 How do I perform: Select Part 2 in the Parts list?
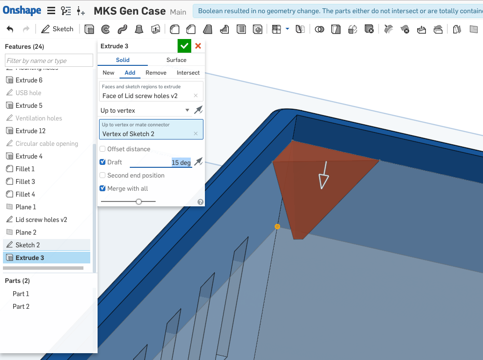click(x=21, y=306)
